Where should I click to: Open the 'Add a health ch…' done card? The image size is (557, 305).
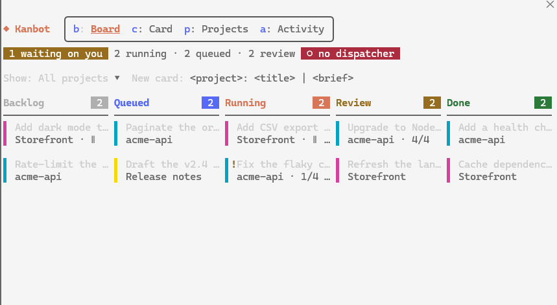(499, 133)
